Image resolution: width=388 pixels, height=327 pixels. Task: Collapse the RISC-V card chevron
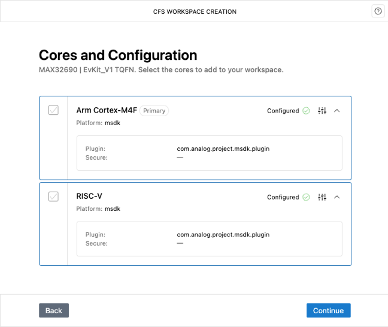pyautogui.click(x=337, y=197)
